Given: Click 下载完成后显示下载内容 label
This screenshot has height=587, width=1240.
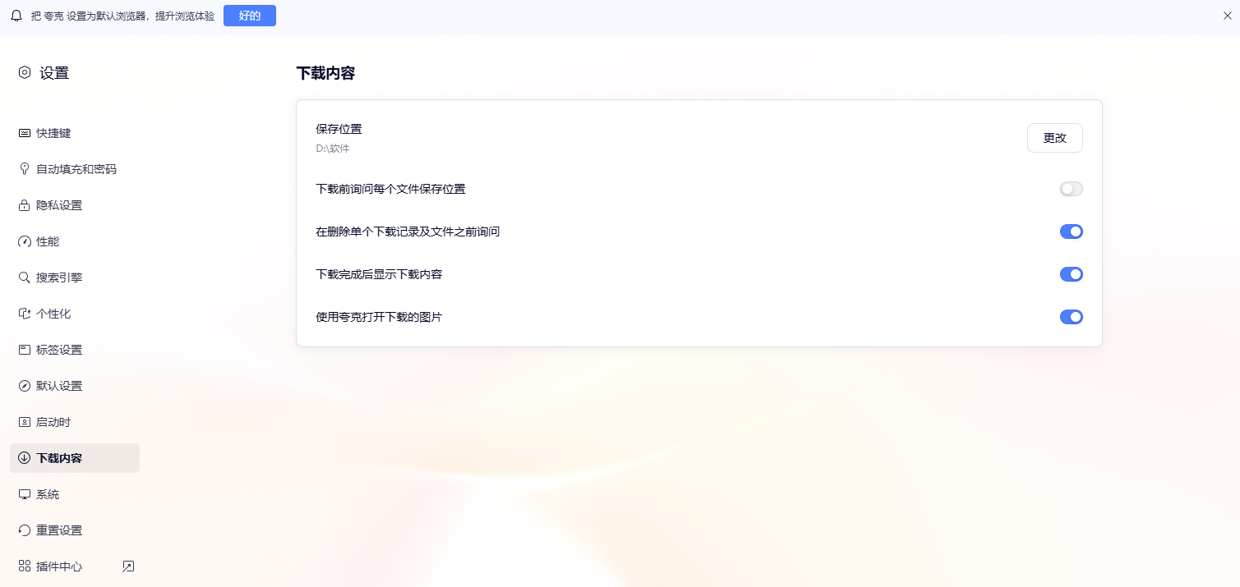Looking at the screenshot, I should click(379, 274).
